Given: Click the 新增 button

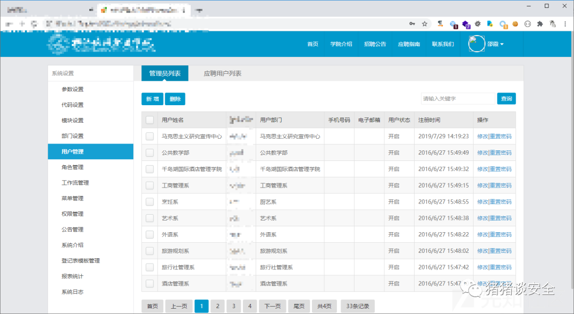Looking at the screenshot, I should pos(153,99).
